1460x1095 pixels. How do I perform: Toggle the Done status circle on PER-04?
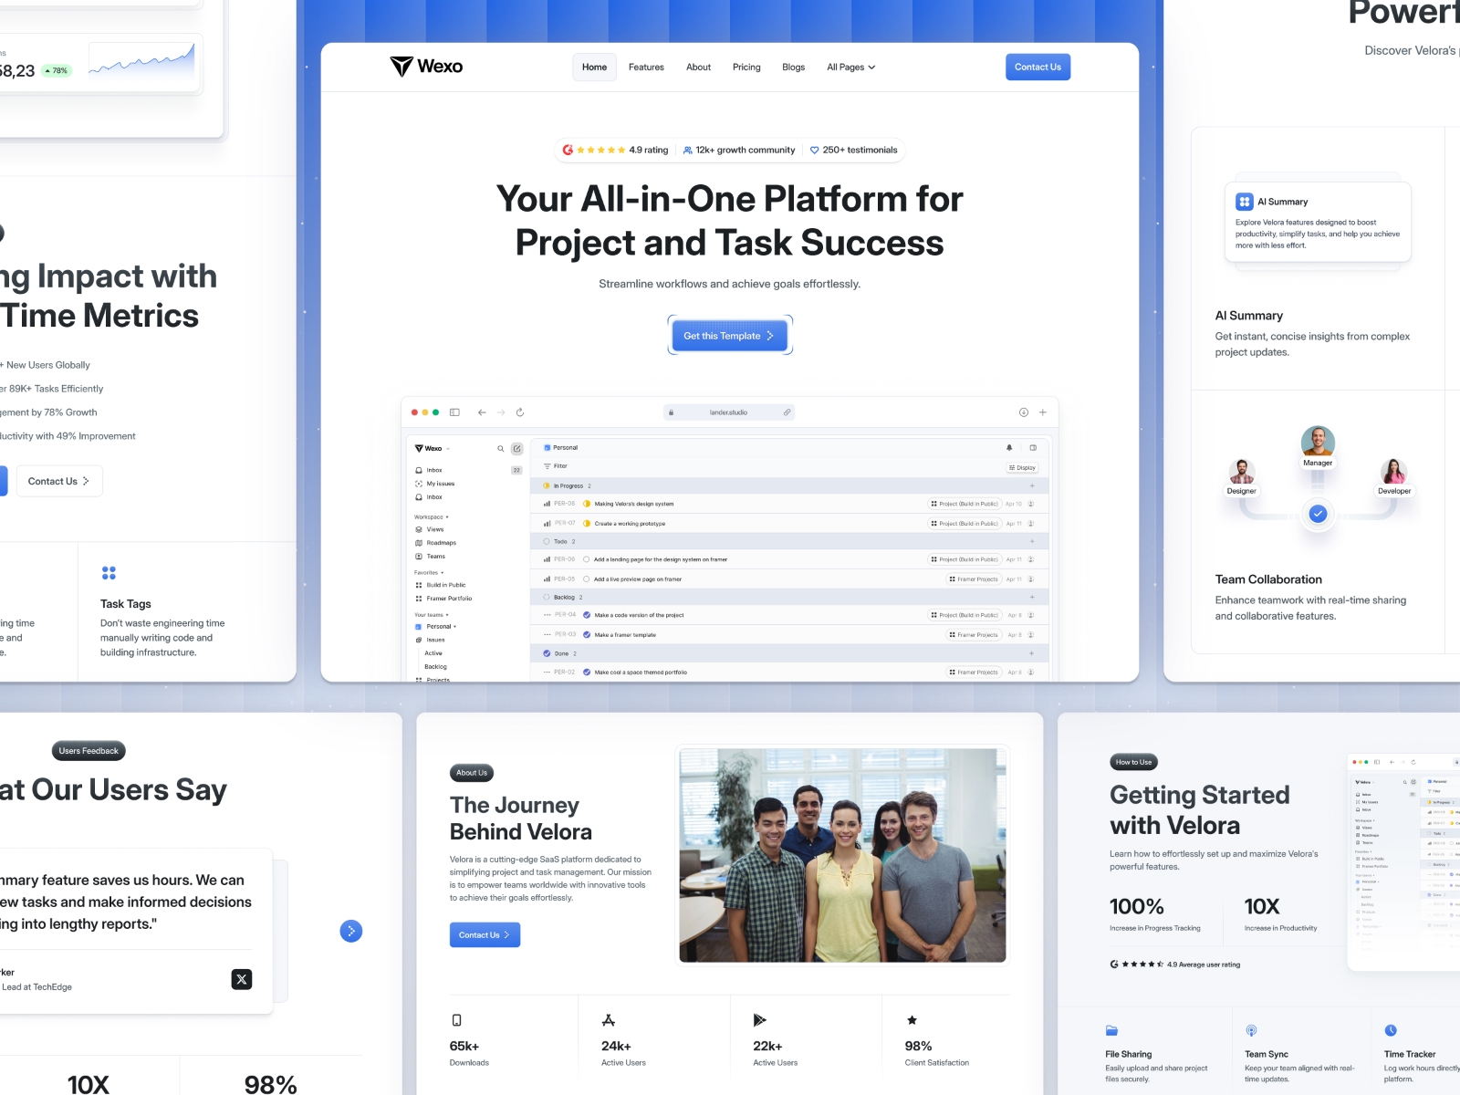click(x=587, y=615)
